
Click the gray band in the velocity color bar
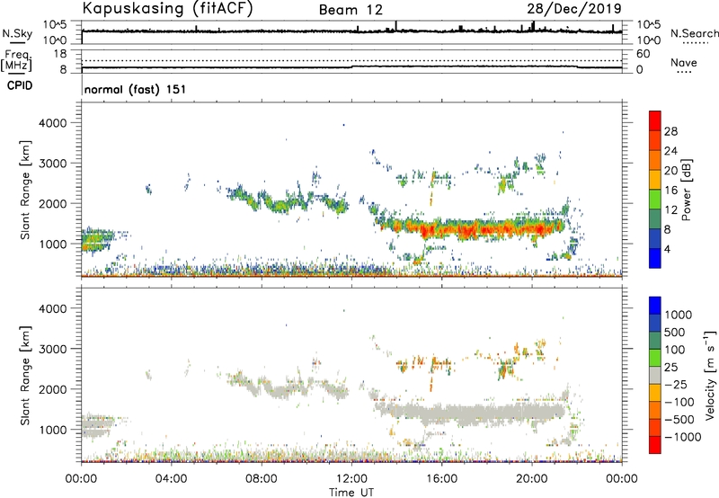(x=655, y=376)
